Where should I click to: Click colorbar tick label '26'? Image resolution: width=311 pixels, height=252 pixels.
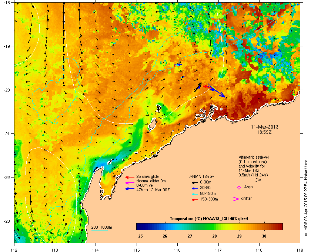165,236
